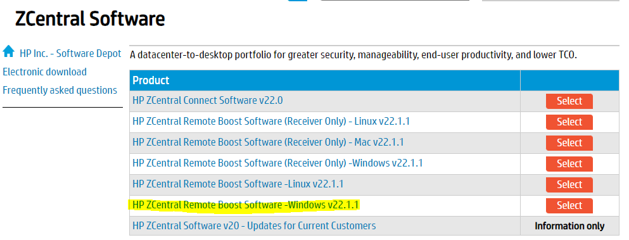Click the home icon beside HP Inc. Software Depot

[8, 51]
